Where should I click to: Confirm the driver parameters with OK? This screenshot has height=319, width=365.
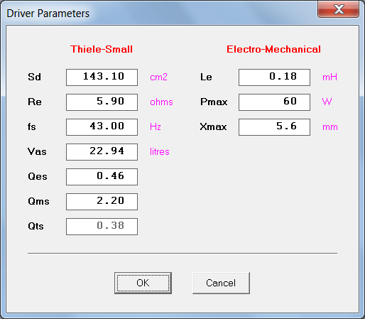tap(143, 283)
